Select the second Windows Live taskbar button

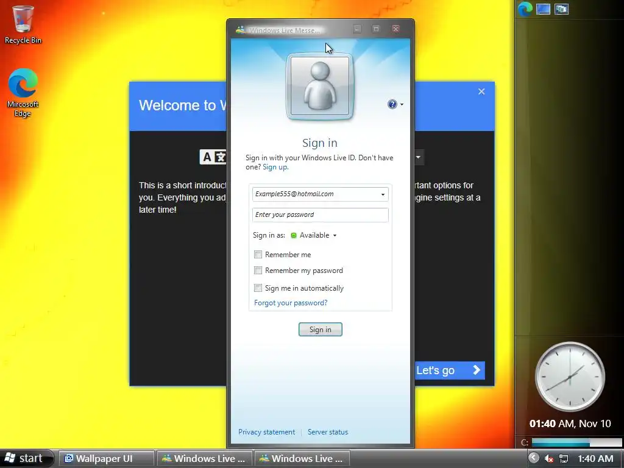(x=302, y=459)
